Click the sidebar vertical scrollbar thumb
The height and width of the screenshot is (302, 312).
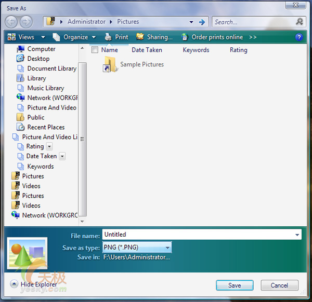point(82,139)
